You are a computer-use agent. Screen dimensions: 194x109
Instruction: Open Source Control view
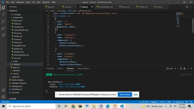pos(3,21)
